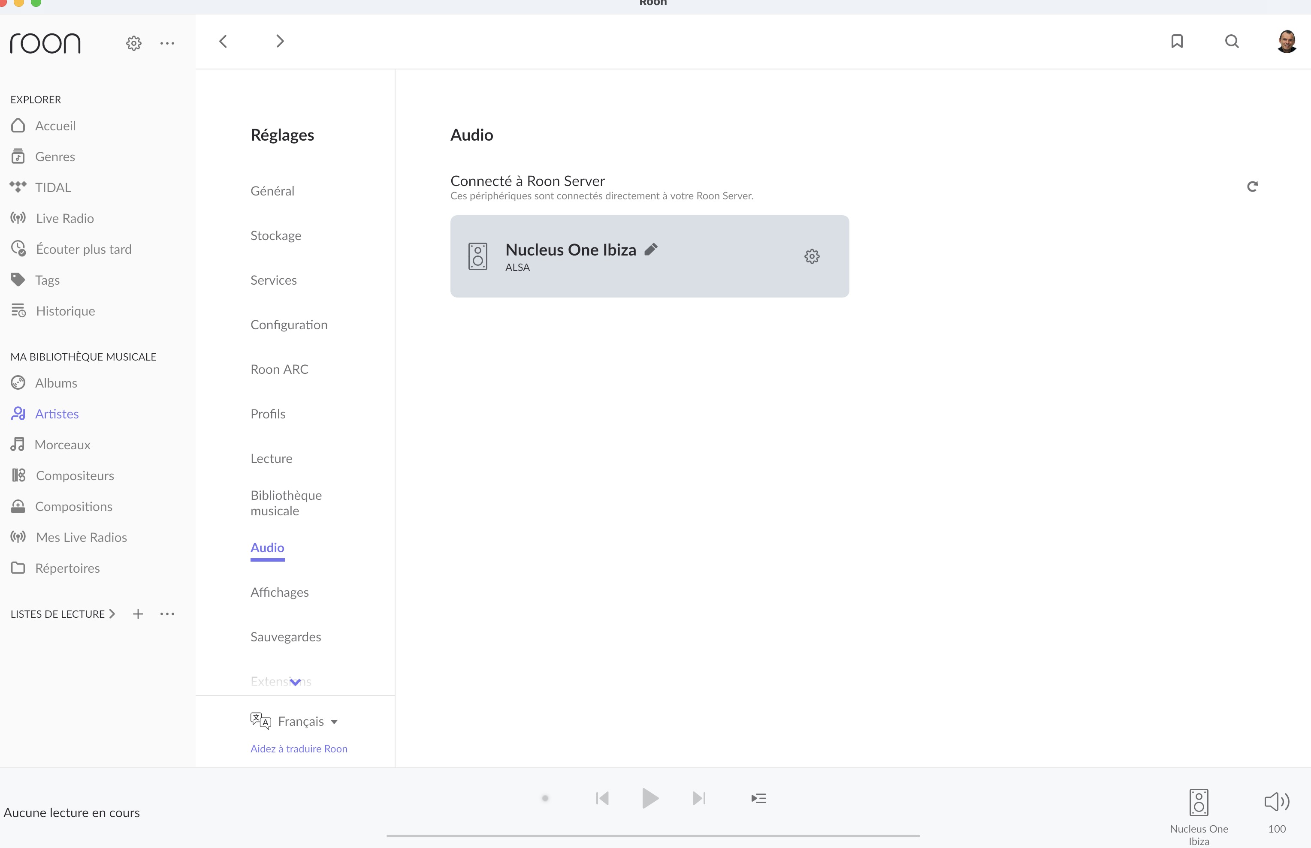Viewport: 1311px width, 848px height.
Task: Open Compositeurs in the library
Action: pos(62,475)
